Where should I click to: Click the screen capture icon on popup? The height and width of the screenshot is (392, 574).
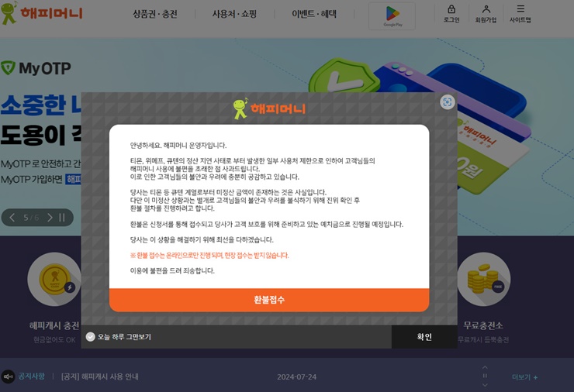coord(448,102)
